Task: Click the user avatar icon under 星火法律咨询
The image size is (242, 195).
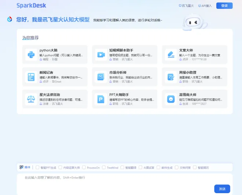Action: (41, 104)
